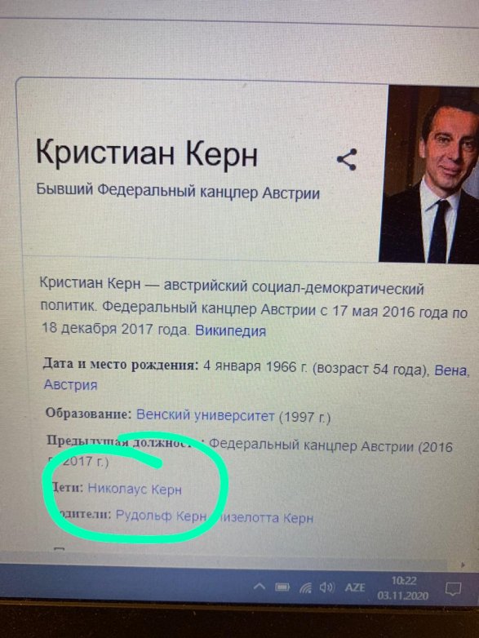This screenshot has height=638, width=479.
Task: Click subtitle Бывший Федеральный канцлер Австрии
Action: click(x=178, y=191)
